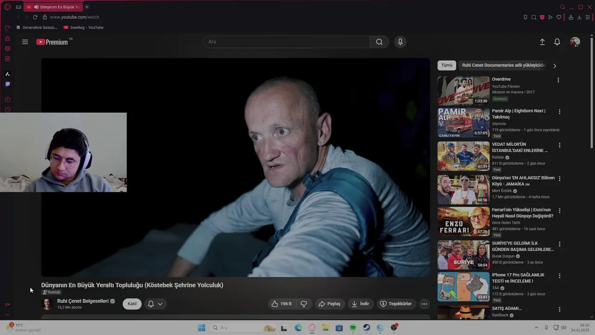Open GX Cleaner icon in sidebar

click(x=7, y=38)
